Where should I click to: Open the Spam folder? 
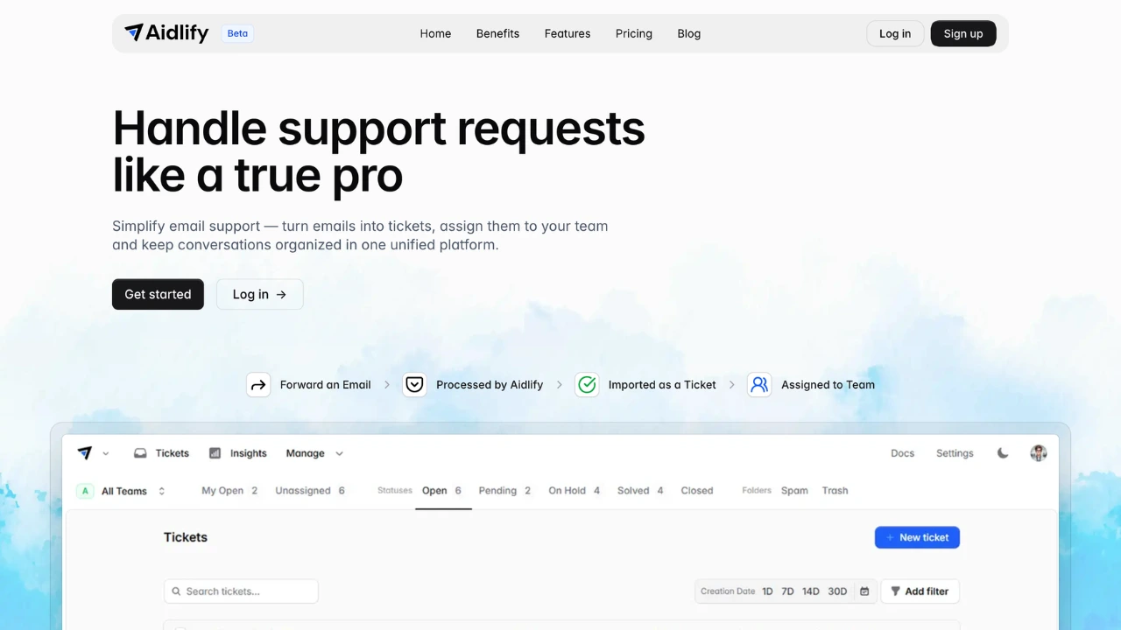coord(794,491)
